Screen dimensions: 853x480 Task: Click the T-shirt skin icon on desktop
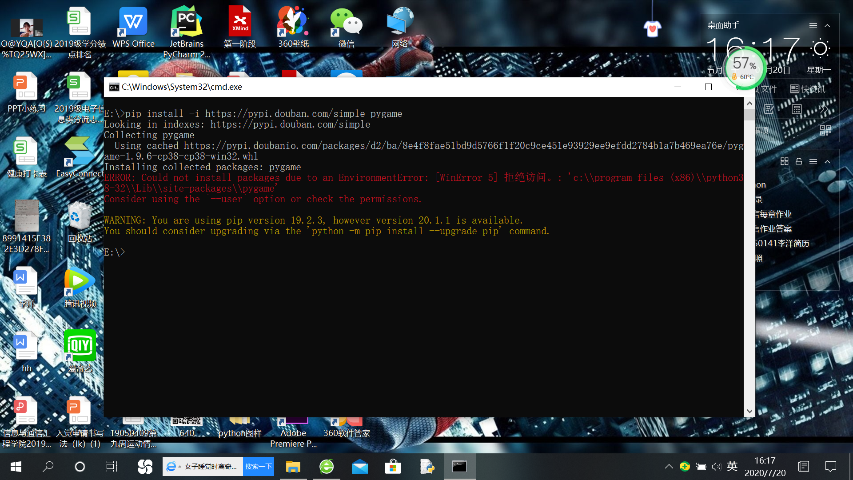pos(652,29)
